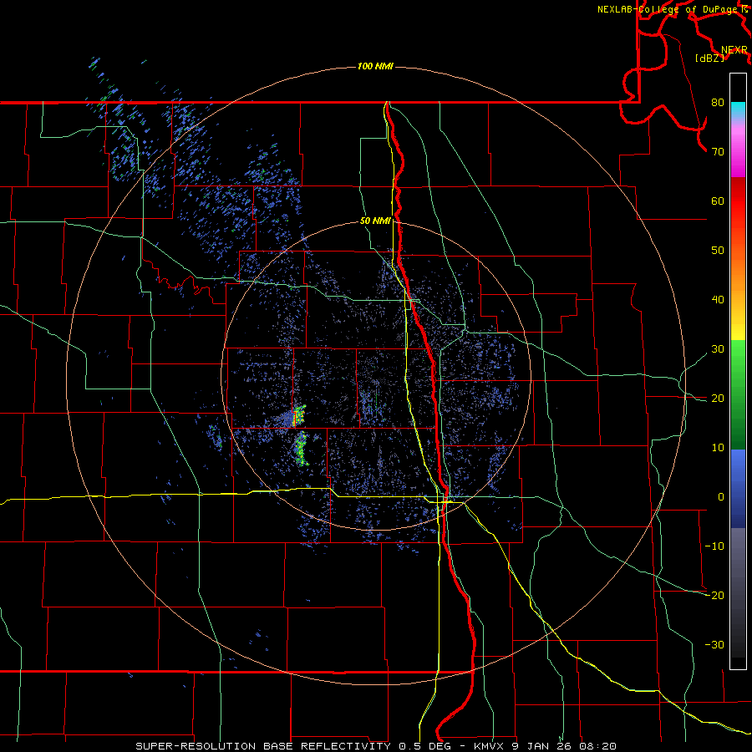Click the "SUPER-RESOLUTION BASE REFLECTIVITY" caption at bottom
This screenshot has width=752, height=752.
click(x=263, y=746)
